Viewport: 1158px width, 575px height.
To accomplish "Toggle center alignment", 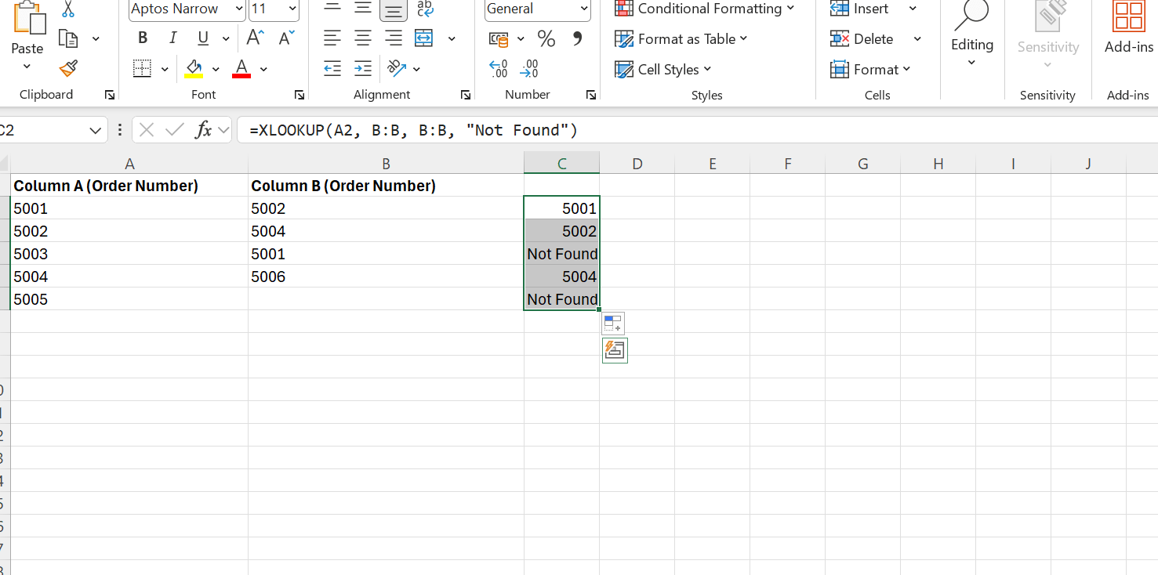I will tap(362, 37).
